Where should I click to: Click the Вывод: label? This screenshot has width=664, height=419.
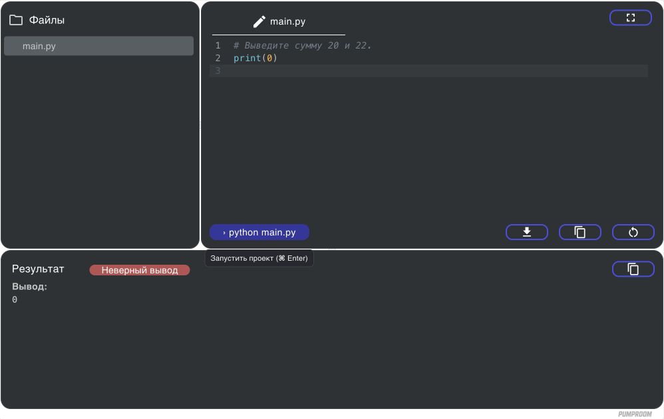pos(30,287)
